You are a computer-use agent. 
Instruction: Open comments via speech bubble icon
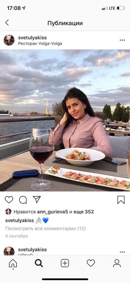point(23,200)
